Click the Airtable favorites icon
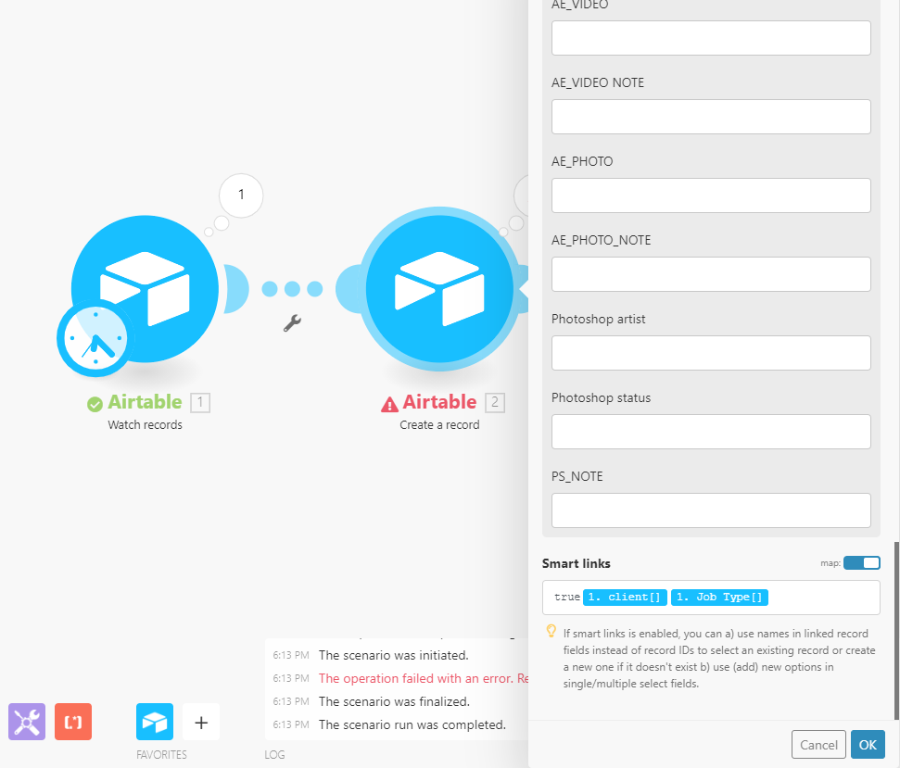This screenshot has height=768, width=900. [x=155, y=722]
